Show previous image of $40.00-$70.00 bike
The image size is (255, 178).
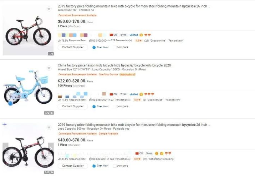(6, 148)
